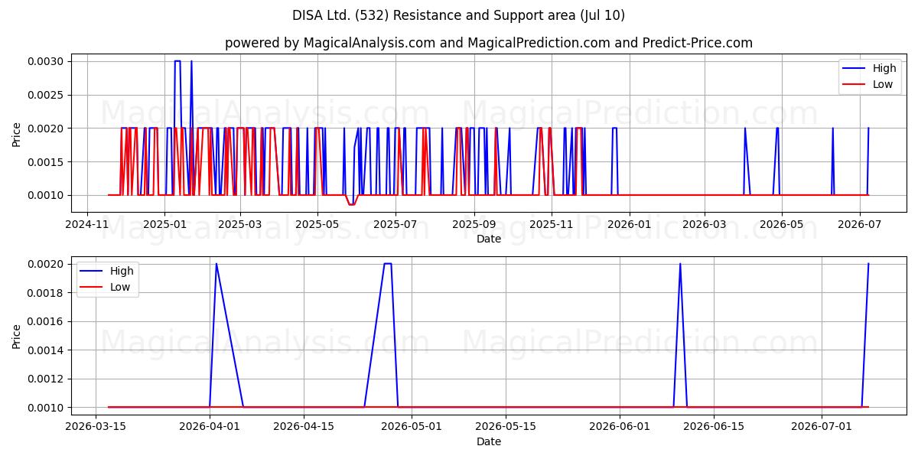
Task: Click the '2026-06-01' date label in bottom chart
Action: (x=620, y=427)
